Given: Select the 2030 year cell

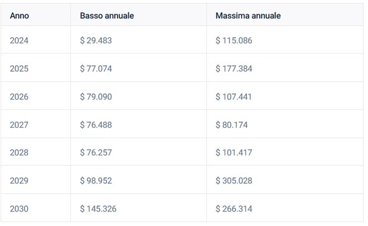Looking at the screenshot, I should [x=20, y=209].
